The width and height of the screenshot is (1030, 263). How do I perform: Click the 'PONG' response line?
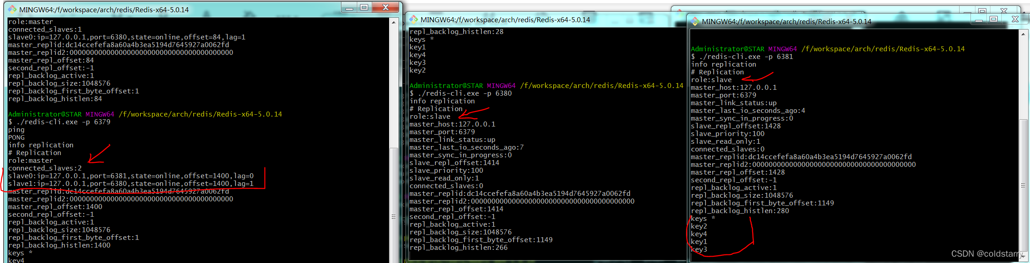coord(16,137)
